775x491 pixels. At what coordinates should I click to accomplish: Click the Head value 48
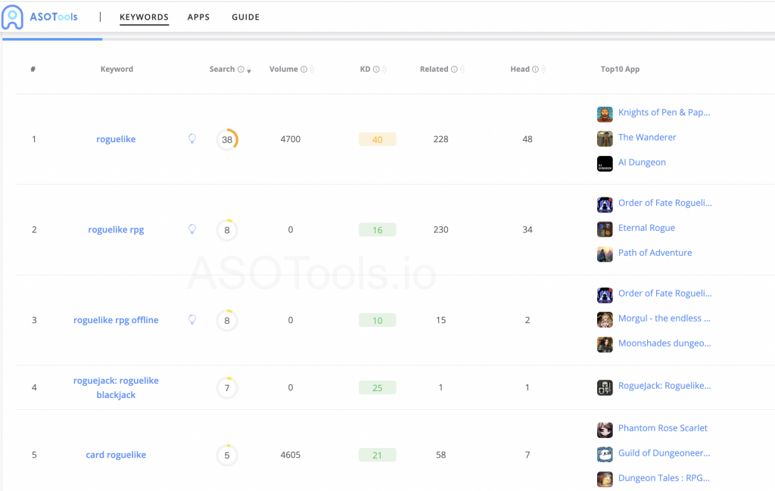[x=528, y=139]
